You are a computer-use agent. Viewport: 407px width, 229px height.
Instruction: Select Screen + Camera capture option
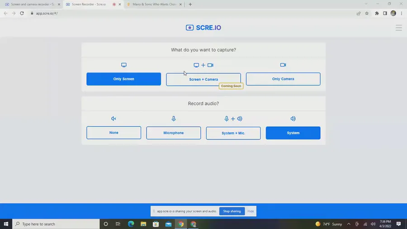[203, 80]
